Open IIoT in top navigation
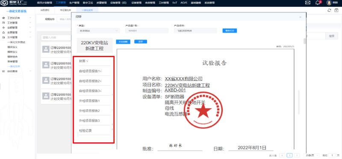Image resolution: width=342 pixels, height=159 pixels. tap(175, 3)
